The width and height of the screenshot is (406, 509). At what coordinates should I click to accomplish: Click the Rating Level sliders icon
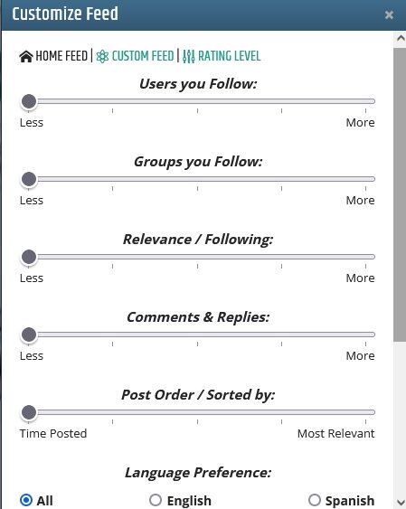(x=189, y=56)
